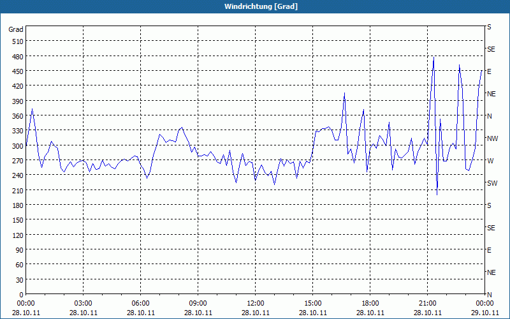Select the compass label N level with 0
510x319 pixels.
click(490, 295)
